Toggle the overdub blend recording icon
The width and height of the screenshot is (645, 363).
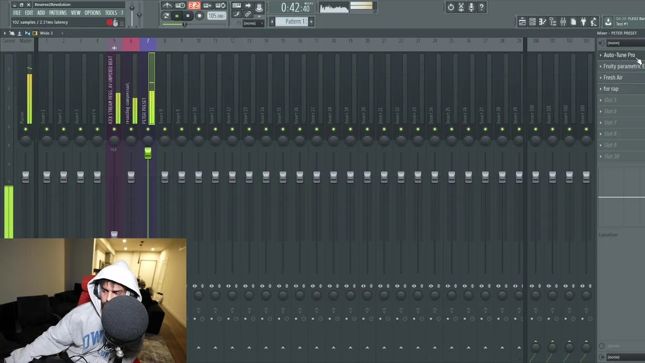pos(207,6)
